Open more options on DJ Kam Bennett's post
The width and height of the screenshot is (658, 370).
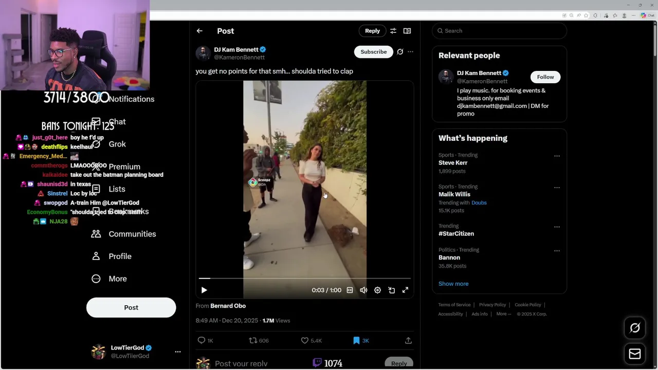[x=410, y=51]
